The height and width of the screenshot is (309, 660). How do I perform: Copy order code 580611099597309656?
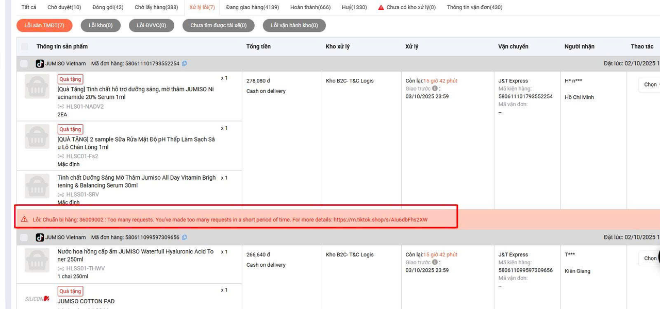[x=185, y=237]
